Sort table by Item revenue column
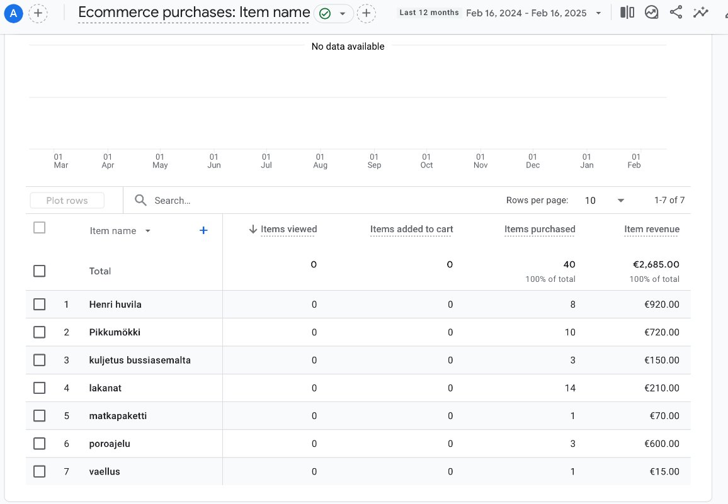 651,230
